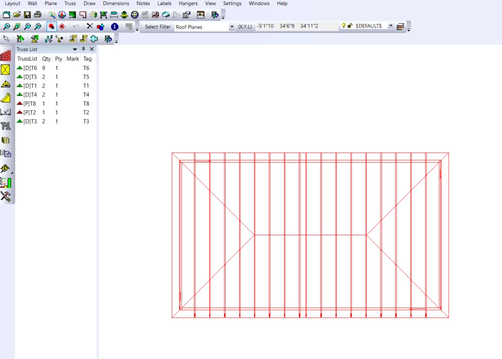Toggle the layer lightbulb visibility icon
Screen dimensions: 502x359
pyautogui.click(x=342, y=26)
